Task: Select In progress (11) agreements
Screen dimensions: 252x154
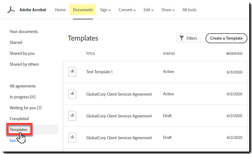Action: coord(22,97)
